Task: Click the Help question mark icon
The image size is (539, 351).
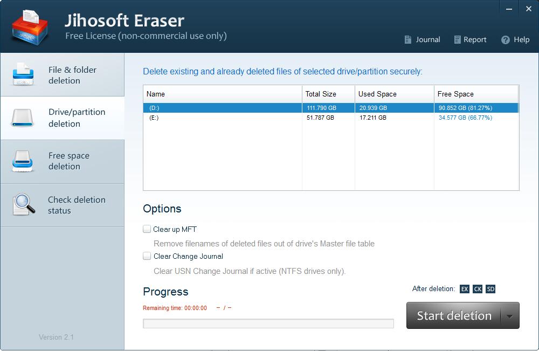Action: click(506, 40)
